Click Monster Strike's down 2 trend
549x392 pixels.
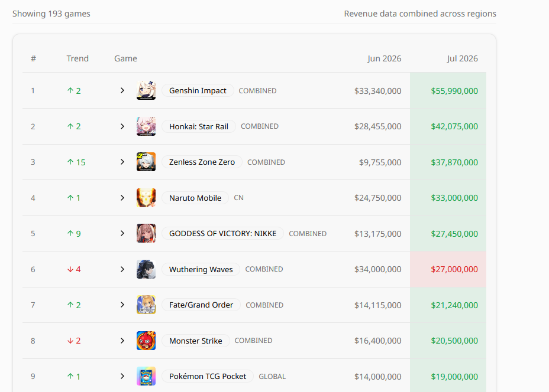click(73, 341)
